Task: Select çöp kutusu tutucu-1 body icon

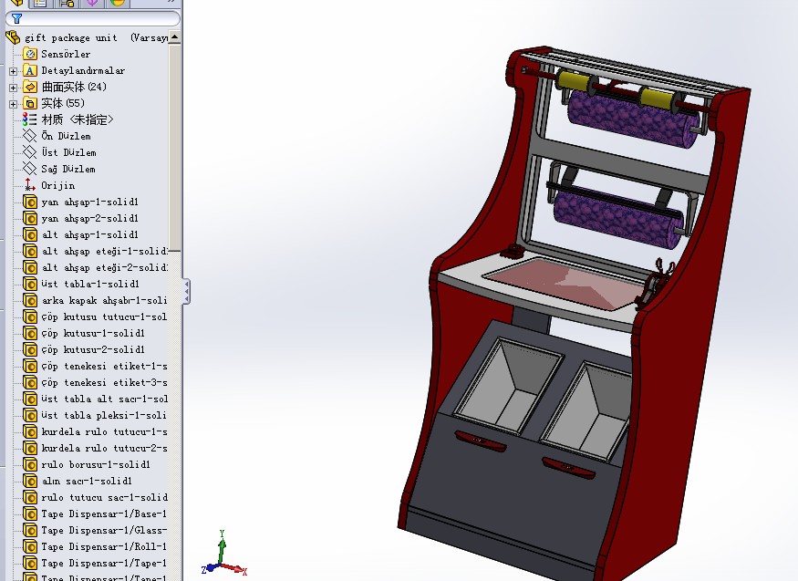Action: click(30, 317)
